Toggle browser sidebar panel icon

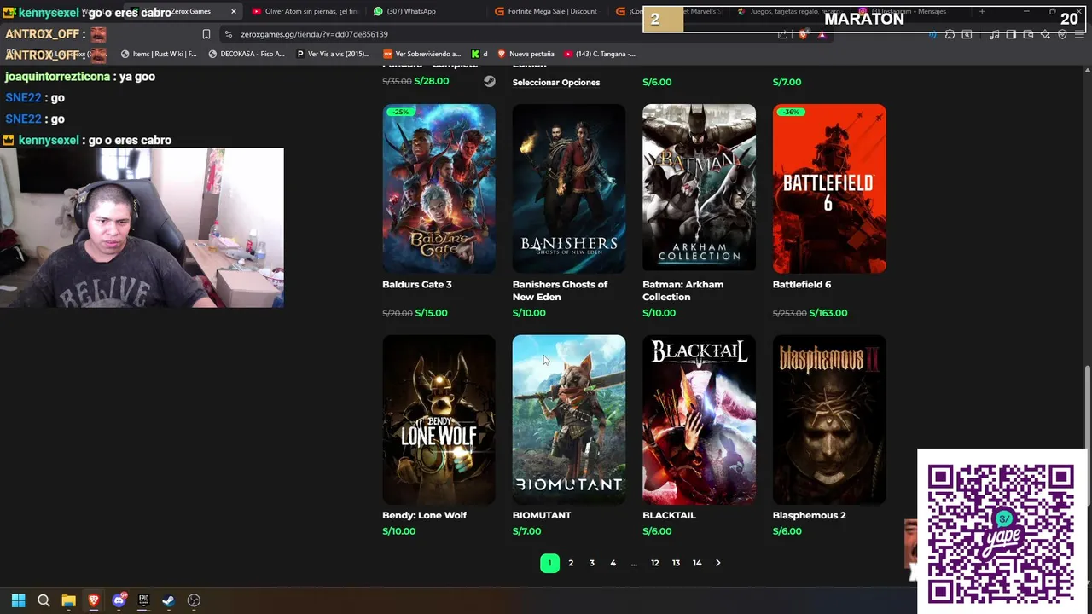pos(1011,35)
